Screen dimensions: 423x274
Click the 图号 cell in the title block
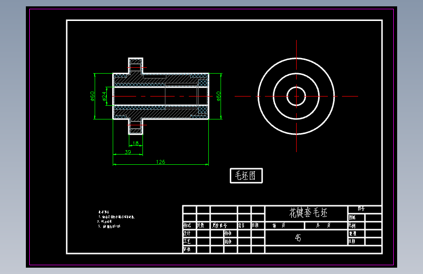[x=365, y=209]
